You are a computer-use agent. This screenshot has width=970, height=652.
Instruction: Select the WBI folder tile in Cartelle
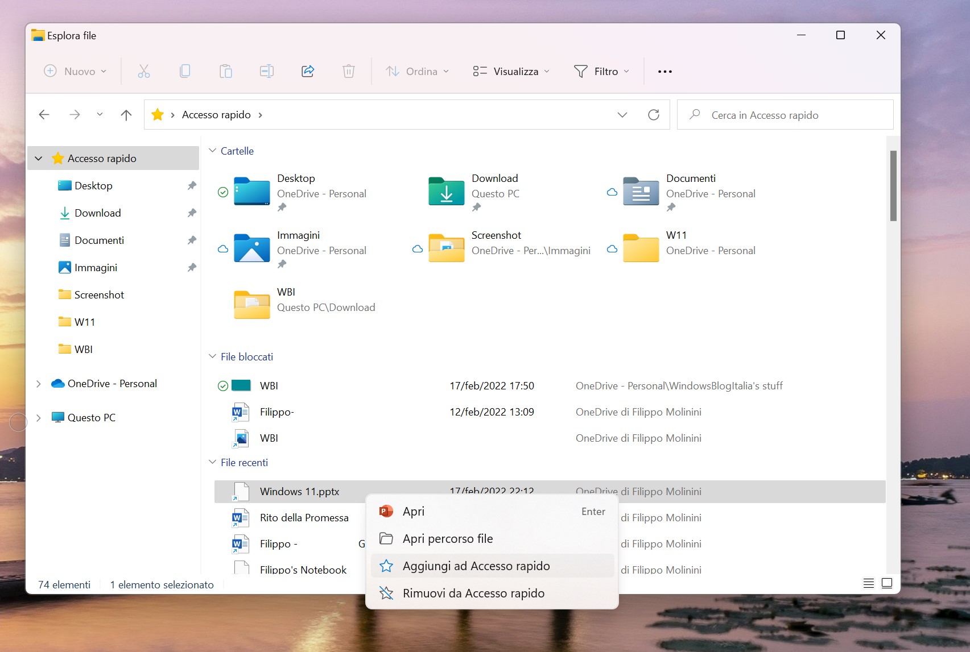(251, 305)
